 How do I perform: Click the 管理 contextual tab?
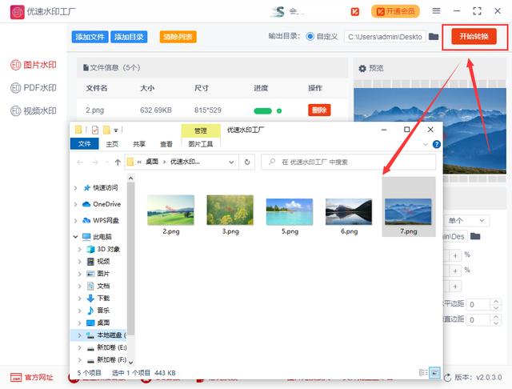tap(201, 131)
